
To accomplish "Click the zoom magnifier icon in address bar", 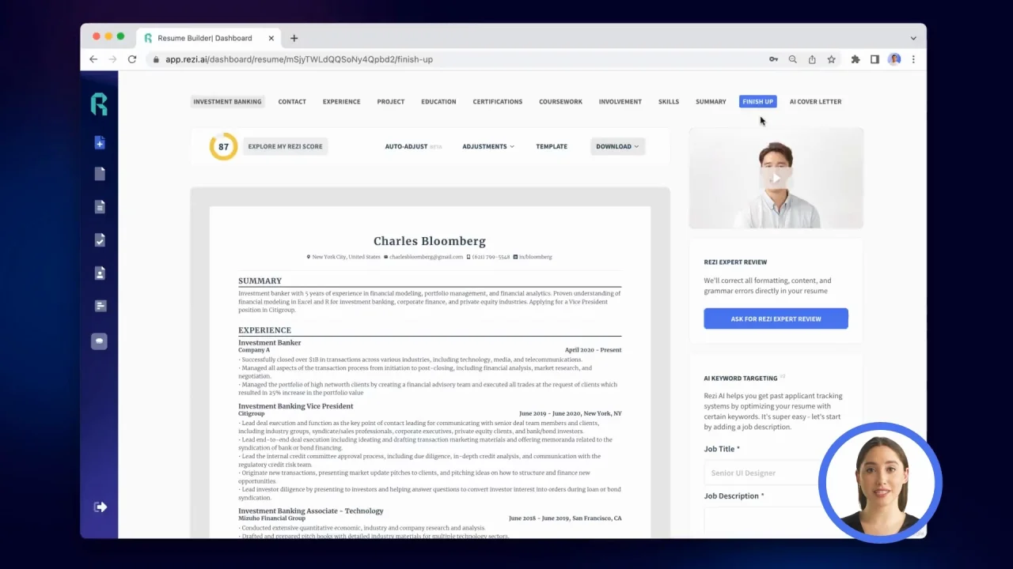I will click(792, 59).
